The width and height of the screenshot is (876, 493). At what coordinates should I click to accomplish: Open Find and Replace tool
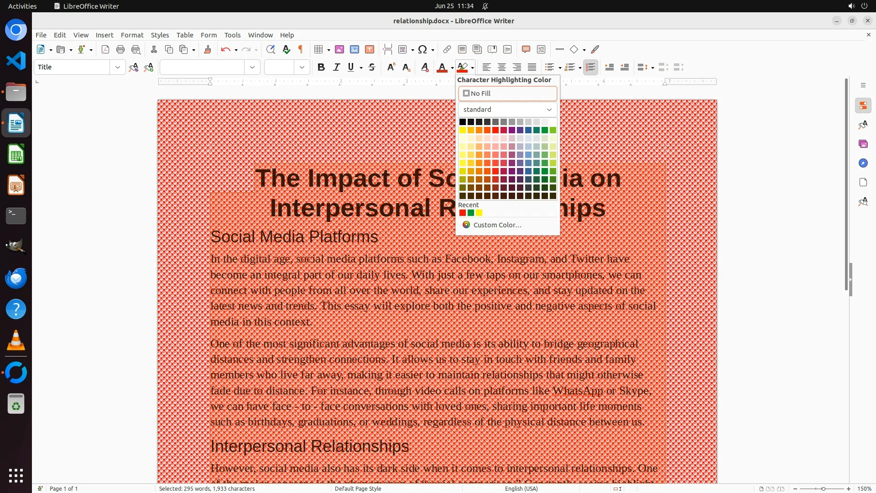271,50
